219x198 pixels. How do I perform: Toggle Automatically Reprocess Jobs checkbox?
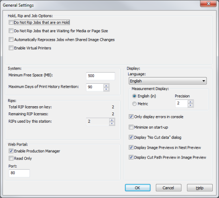11,39
